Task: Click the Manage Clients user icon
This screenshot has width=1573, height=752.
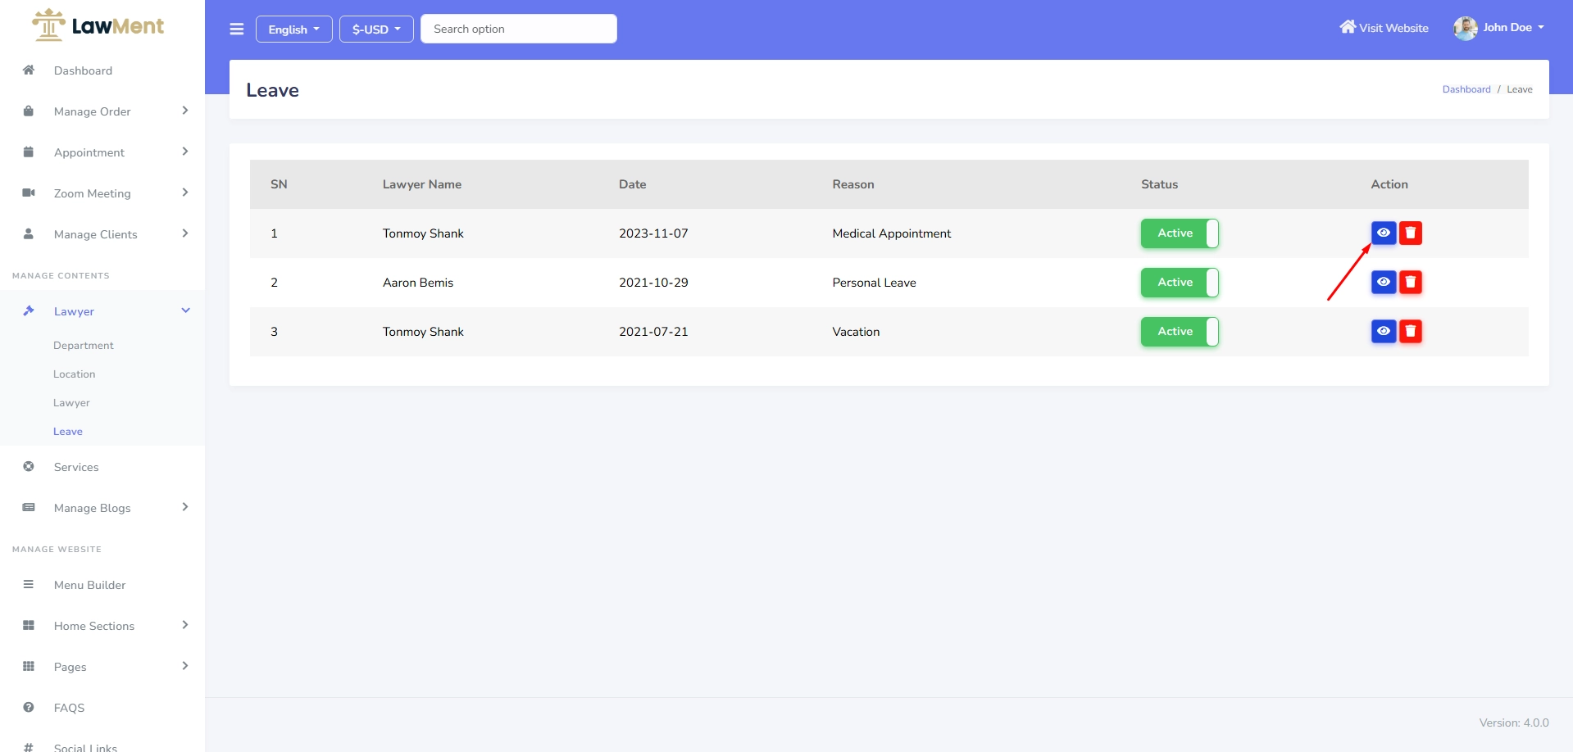Action: coord(29,233)
